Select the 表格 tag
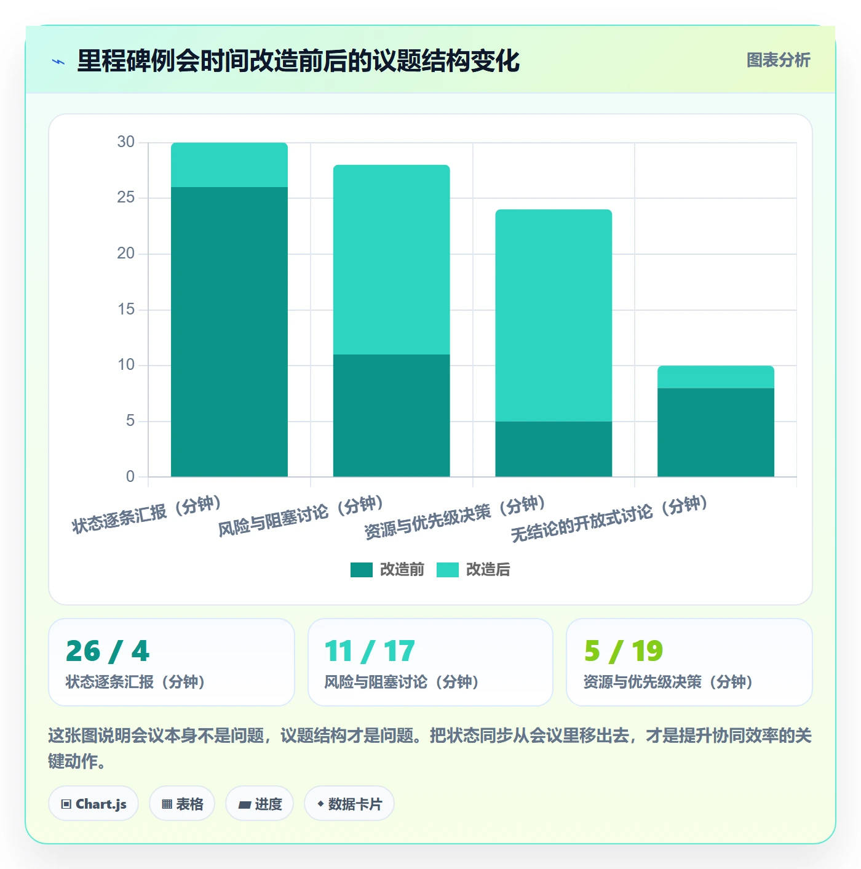Image resolution: width=861 pixels, height=869 pixels. [182, 804]
